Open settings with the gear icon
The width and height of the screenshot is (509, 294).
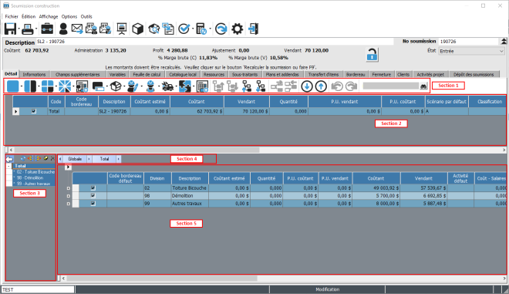pos(237,29)
